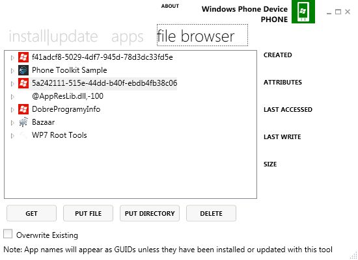Select 5a242111-515e-44dd-b40f-ebdb4fb38c06 row text
The image size is (358, 260).
point(104,83)
